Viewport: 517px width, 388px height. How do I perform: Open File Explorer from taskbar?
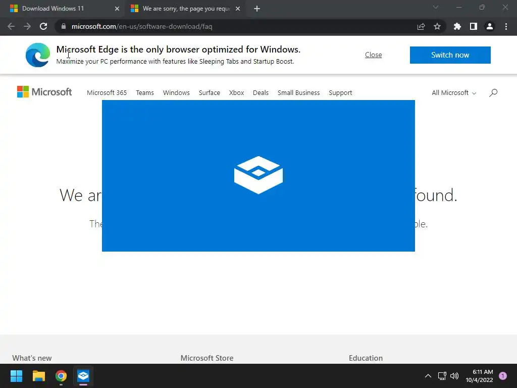tap(38, 376)
